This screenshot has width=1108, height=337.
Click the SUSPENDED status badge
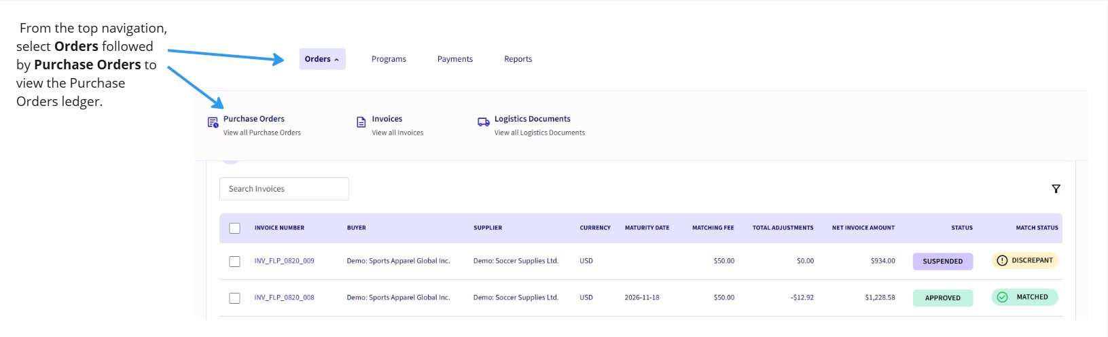click(943, 262)
